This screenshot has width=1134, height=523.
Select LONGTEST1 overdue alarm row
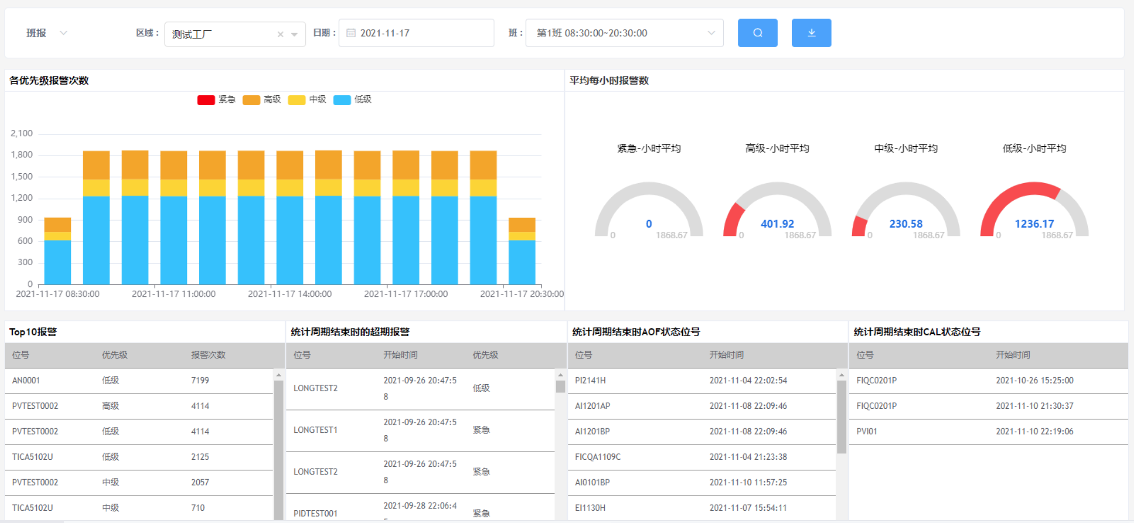[x=420, y=431]
